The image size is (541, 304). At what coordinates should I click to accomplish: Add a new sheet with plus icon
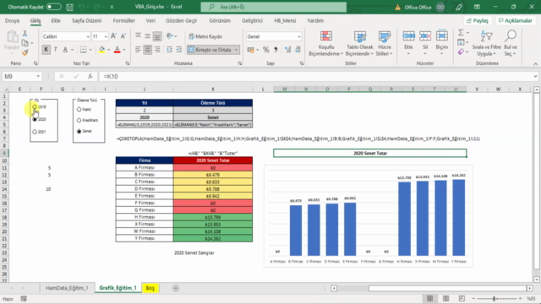coord(176,288)
